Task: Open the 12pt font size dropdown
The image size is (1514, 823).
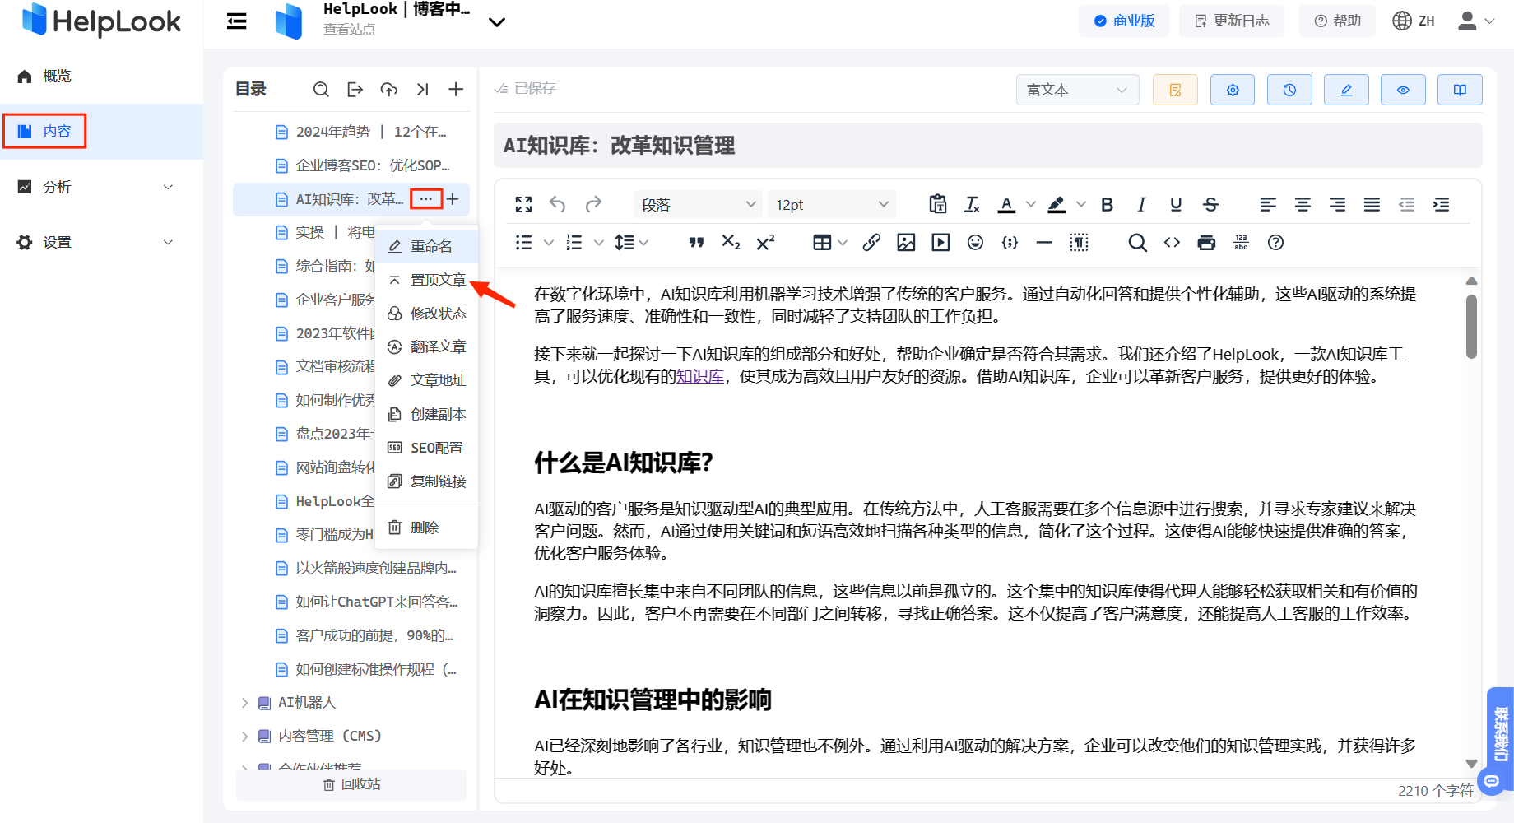Action: pos(831,205)
